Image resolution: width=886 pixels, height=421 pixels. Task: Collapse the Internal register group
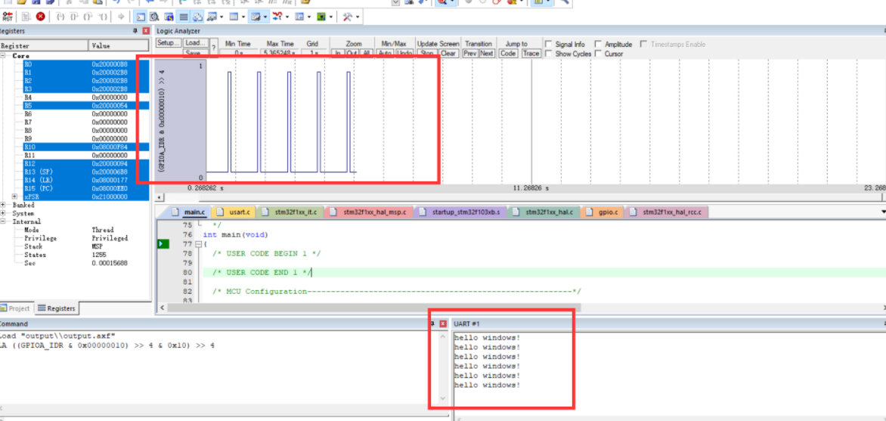pos(3,221)
